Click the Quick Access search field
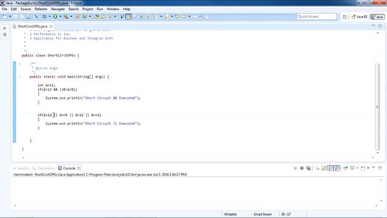Image resolution: width=387 pixels, height=218 pixels. [x=317, y=16]
